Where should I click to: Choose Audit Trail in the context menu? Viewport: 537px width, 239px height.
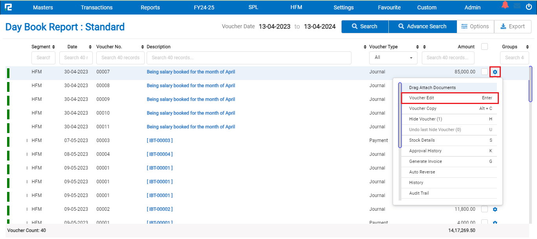pyautogui.click(x=419, y=193)
